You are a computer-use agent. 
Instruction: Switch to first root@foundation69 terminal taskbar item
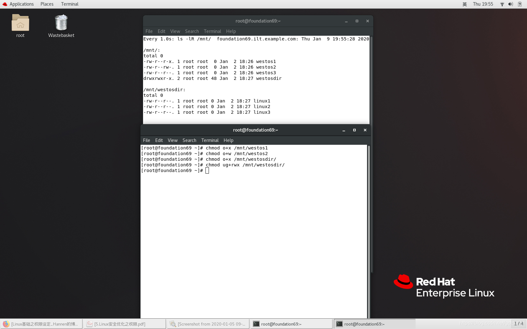[291, 324]
